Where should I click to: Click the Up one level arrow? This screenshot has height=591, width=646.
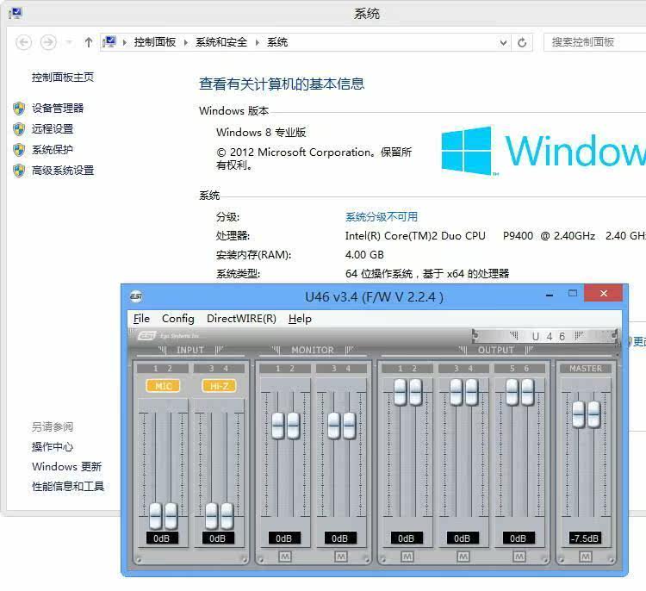pyautogui.click(x=88, y=42)
